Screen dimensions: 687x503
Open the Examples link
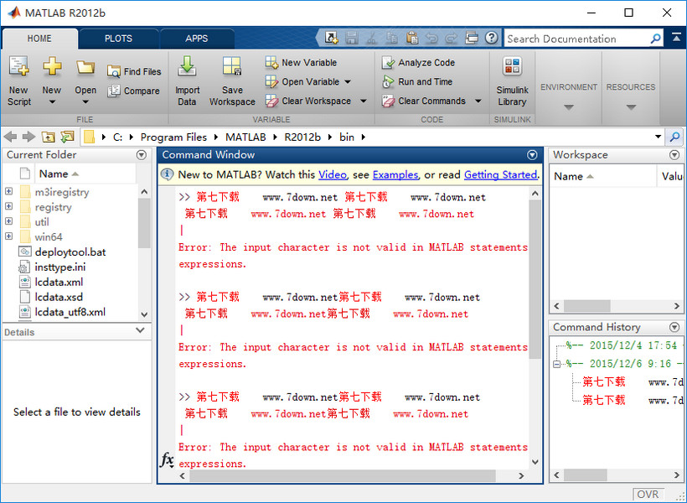click(x=395, y=174)
